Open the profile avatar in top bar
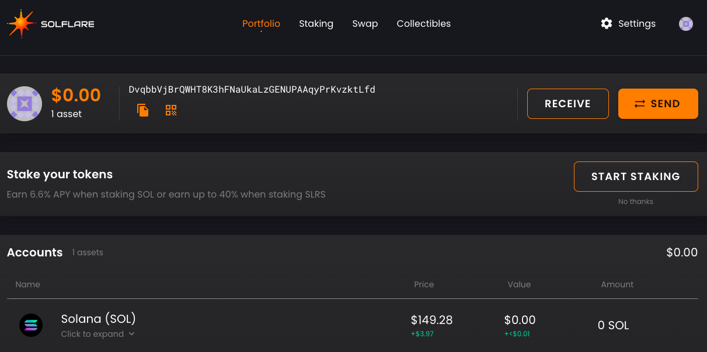 [686, 24]
